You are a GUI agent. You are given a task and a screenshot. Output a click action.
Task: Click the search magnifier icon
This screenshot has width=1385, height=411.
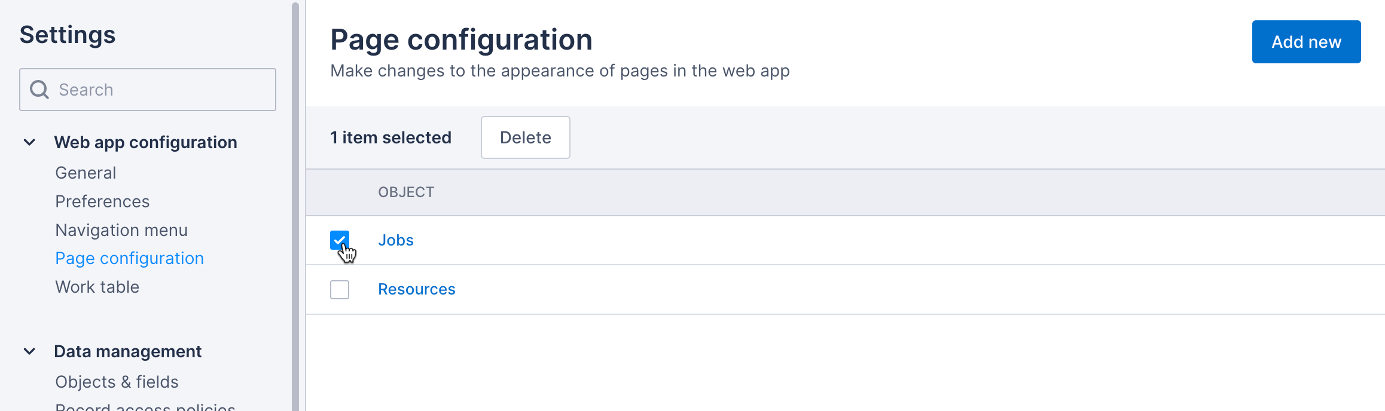(39, 89)
